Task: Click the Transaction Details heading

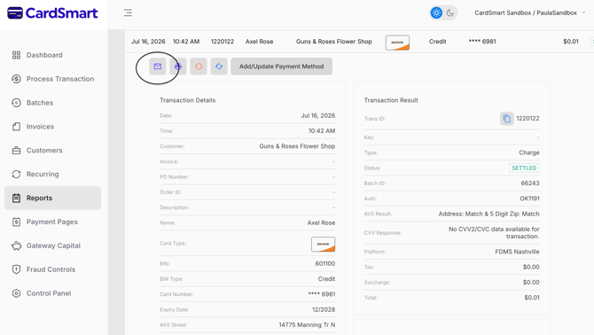Action: 188,100
